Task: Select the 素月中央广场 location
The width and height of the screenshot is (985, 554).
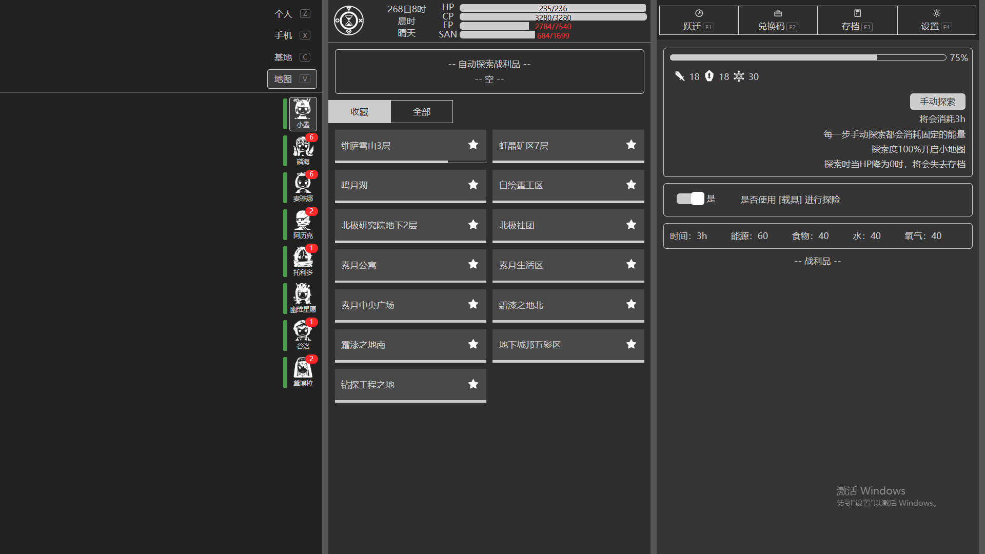Action: point(410,306)
